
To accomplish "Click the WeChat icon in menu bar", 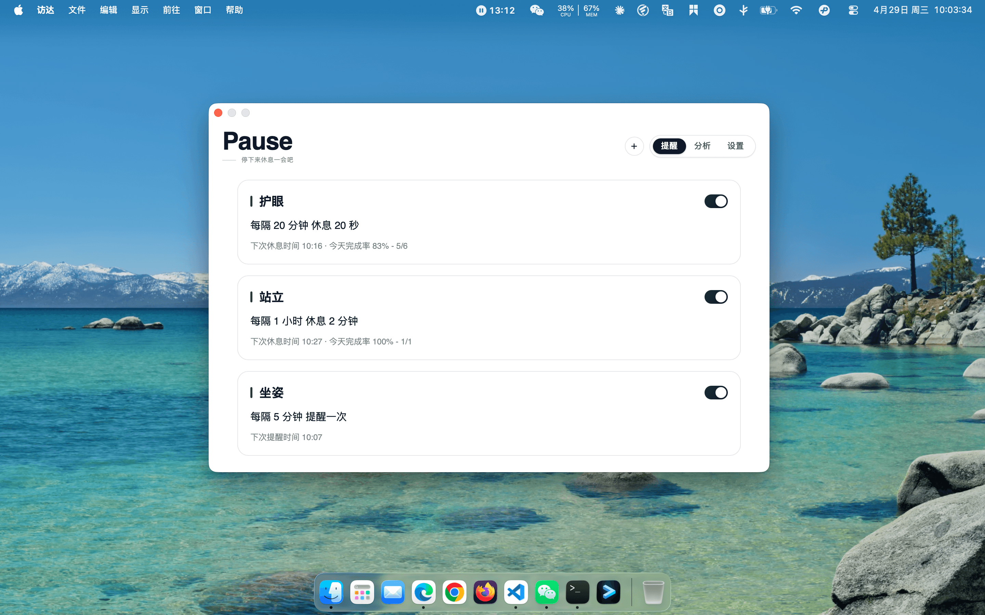I will point(537,10).
